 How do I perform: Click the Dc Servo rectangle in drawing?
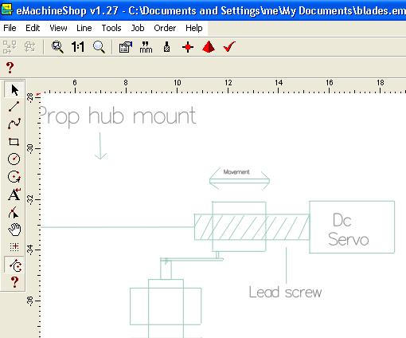352,227
